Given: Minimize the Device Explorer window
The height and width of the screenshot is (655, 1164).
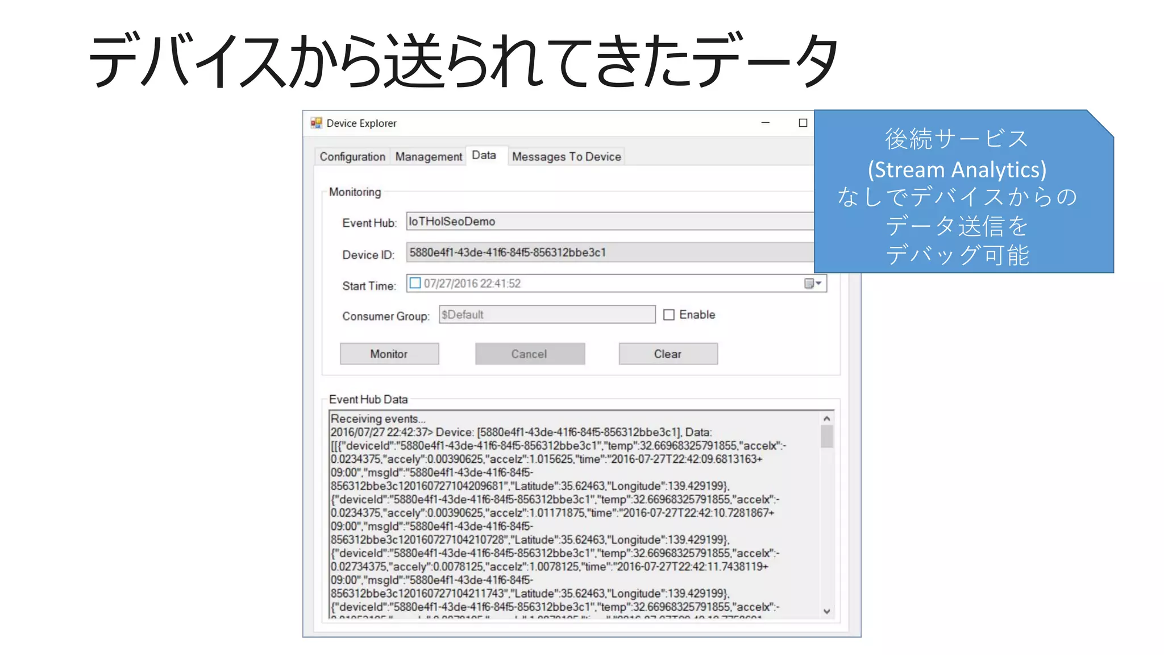Looking at the screenshot, I should pyautogui.click(x=766, y=123).
